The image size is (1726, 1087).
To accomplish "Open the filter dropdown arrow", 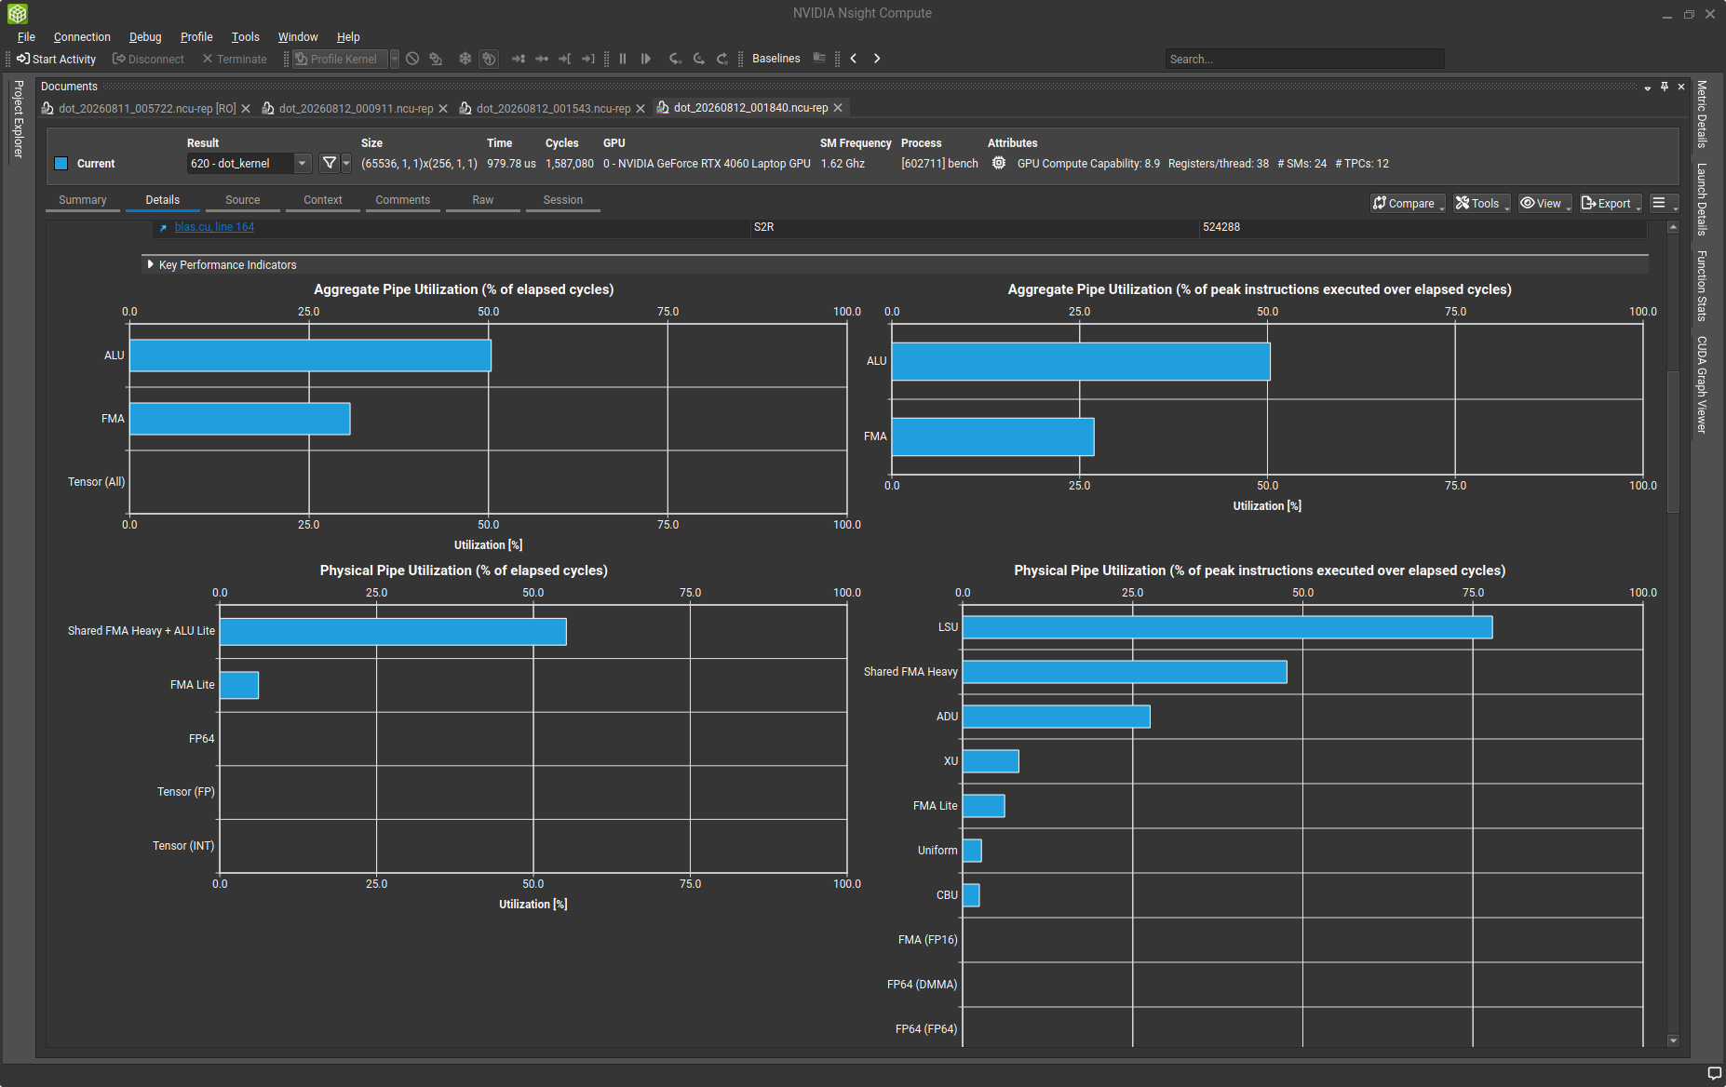I will [x=346, y=163].
